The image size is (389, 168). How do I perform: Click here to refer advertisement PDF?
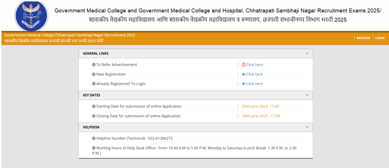254,65
